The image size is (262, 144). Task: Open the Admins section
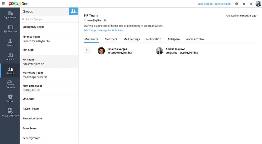(x=10, y=57)
